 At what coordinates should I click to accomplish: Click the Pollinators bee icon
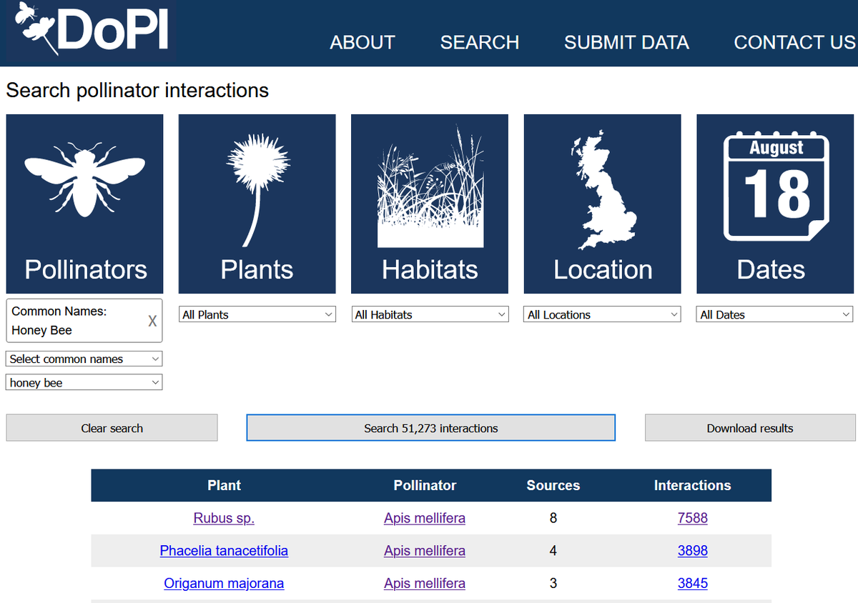pyautogui.click(x=84, y=182)
